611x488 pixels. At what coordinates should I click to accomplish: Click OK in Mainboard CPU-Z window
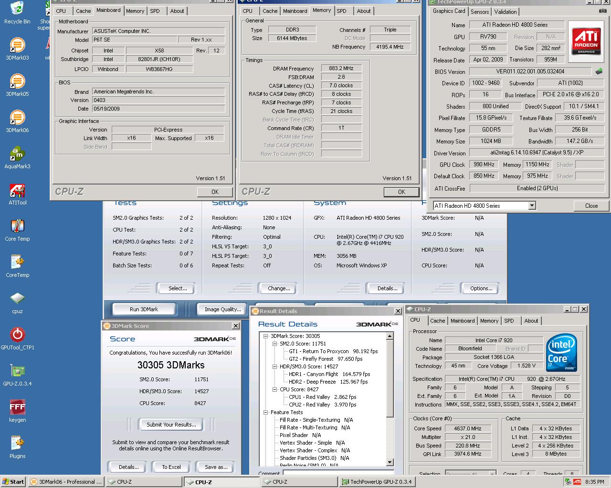click(x=215, y=192)
